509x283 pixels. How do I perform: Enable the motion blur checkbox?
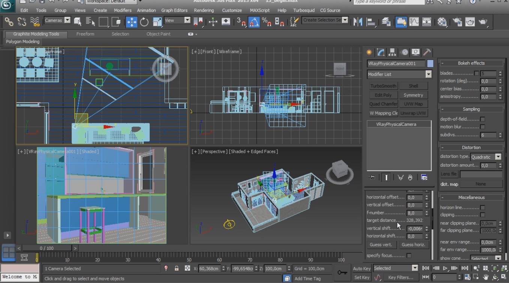[483, 127]
